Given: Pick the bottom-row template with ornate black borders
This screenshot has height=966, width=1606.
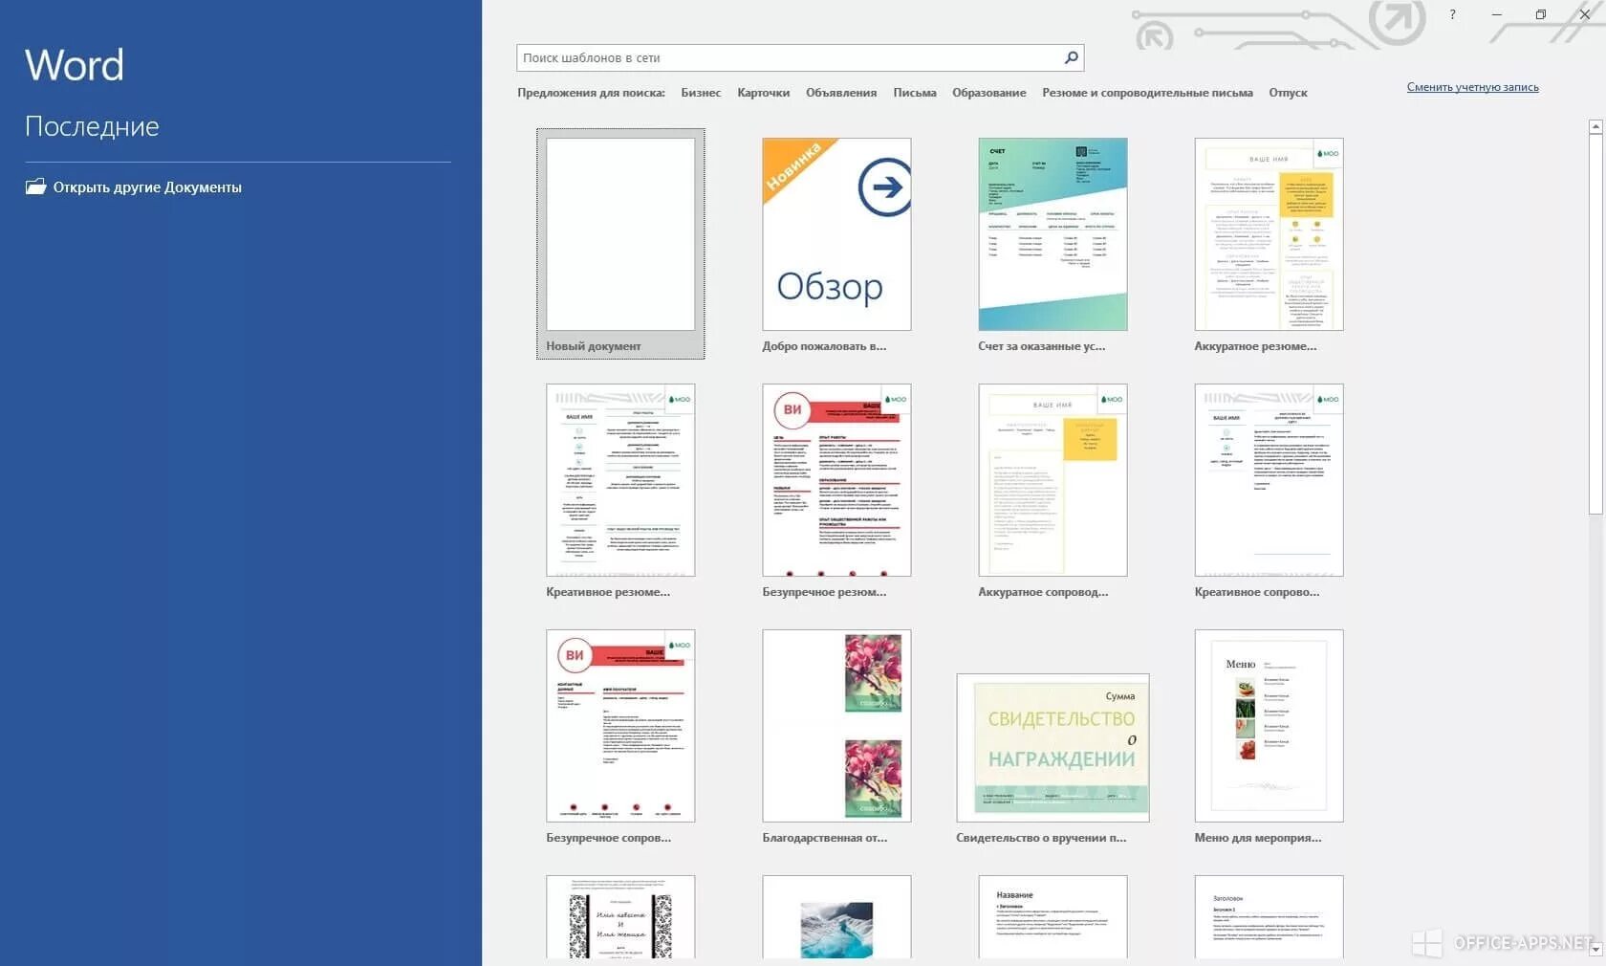Looking at the screenshot, I should (x=620, y=916).
